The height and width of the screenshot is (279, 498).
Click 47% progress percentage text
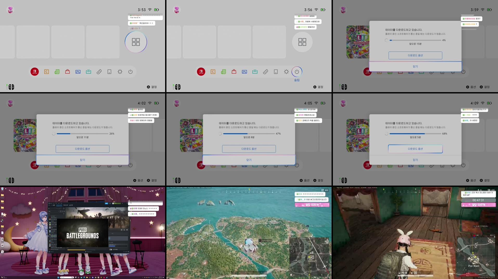pyautogui.click(x=278, y=134)
